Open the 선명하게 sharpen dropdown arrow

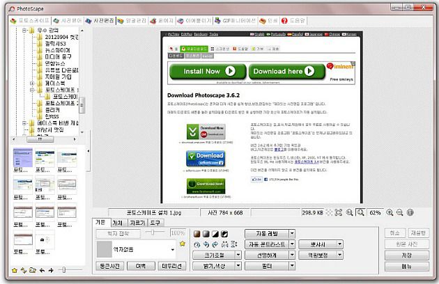[x=292, y=255]
